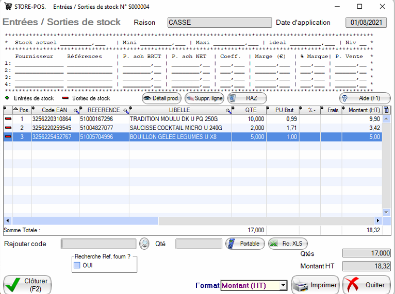The width and height of the screenshot is (395, 294).
Task: Reset the form using RAZ button
Action: (247, 98)
